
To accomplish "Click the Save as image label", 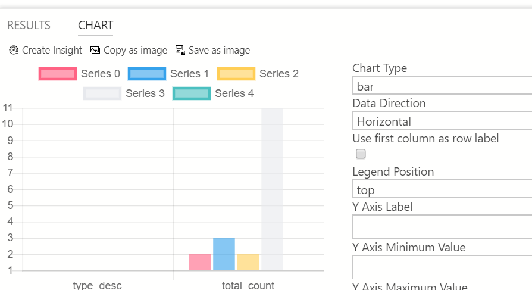I will [x=219, y=51].
